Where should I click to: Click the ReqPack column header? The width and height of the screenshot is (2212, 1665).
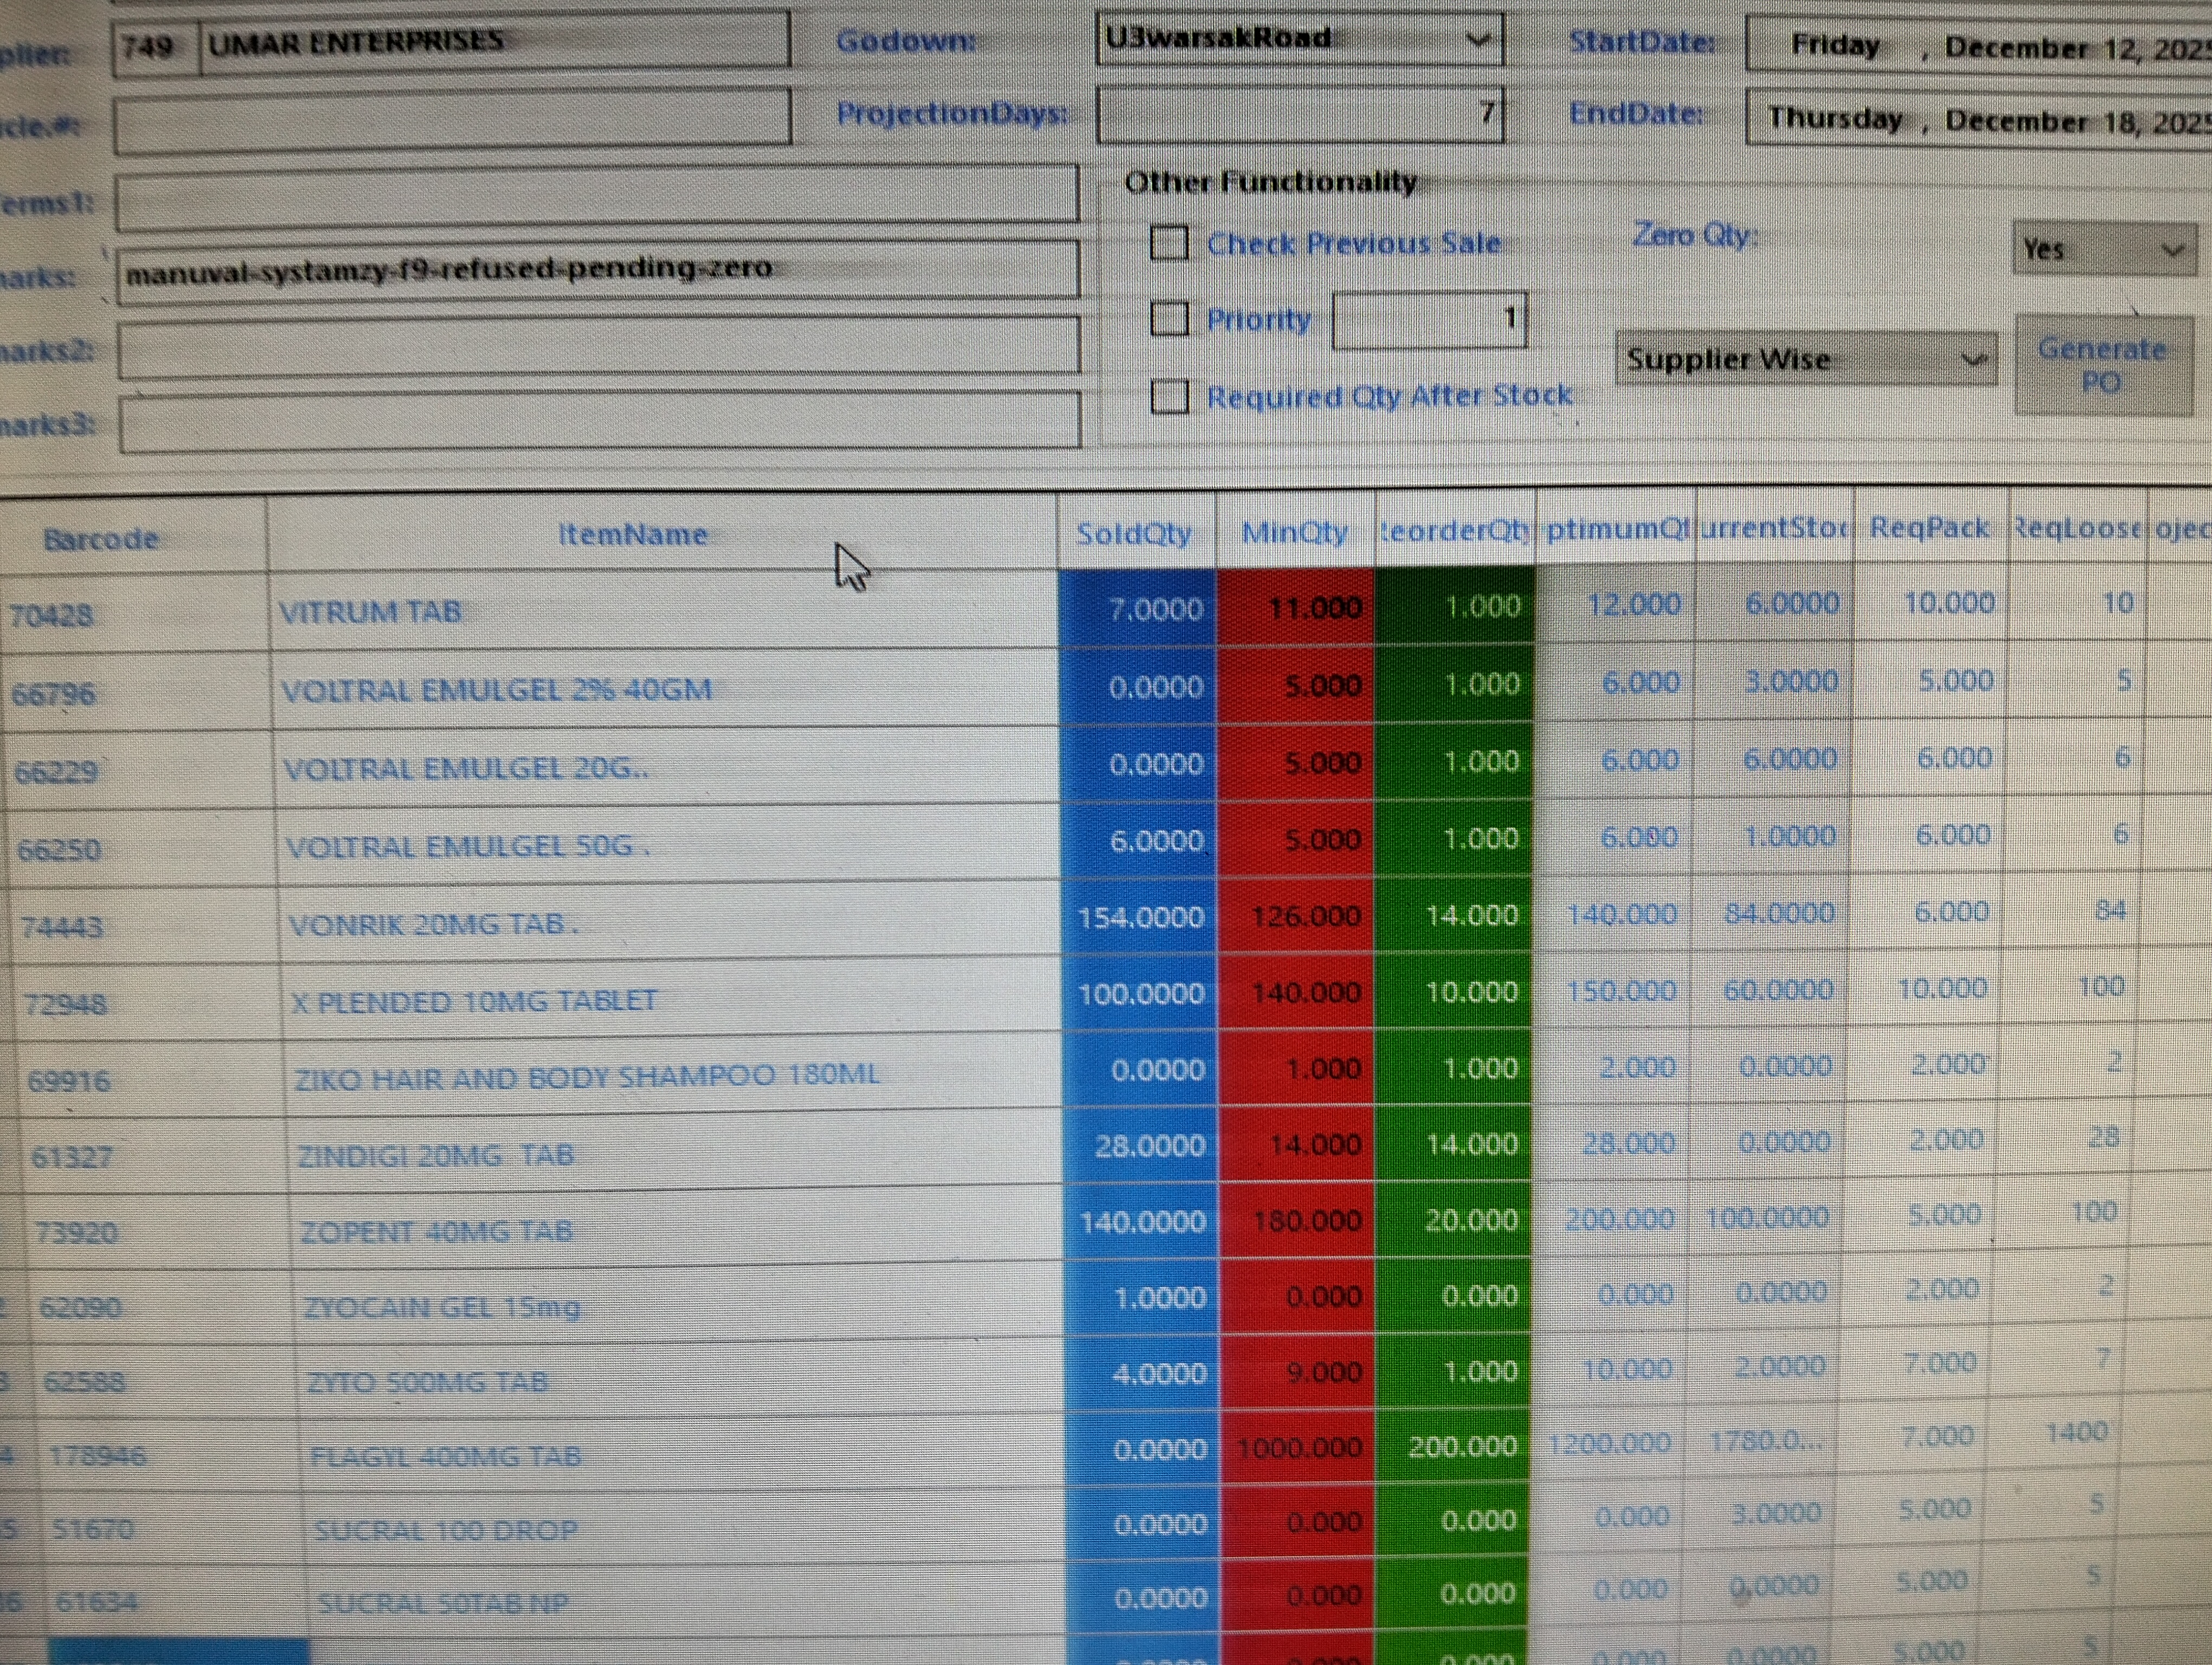click(1929, 528)
